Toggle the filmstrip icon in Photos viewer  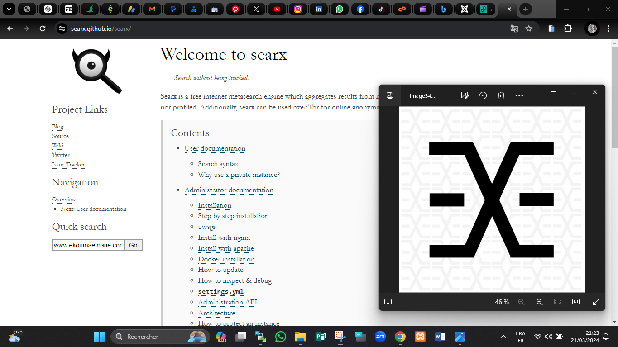coord(388,302)
